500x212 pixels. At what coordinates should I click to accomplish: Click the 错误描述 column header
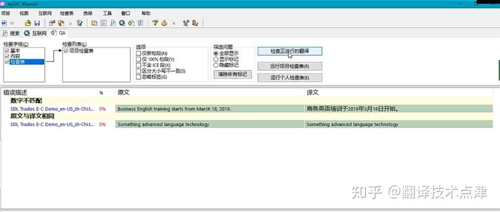(x=49, y=92)
